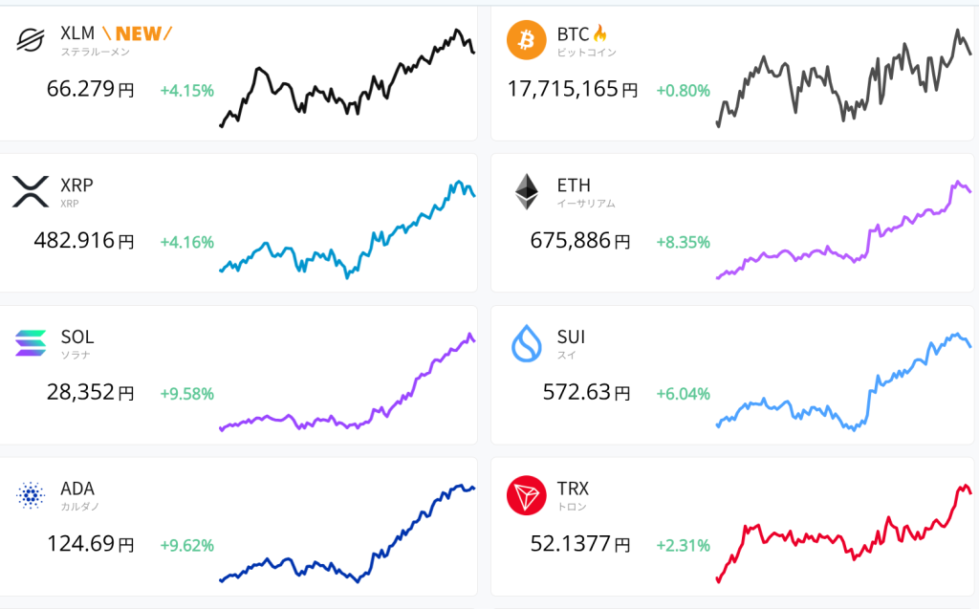Click the XRP price 482.916円
This screenshot has height=609, width=979.
[84, 242]
